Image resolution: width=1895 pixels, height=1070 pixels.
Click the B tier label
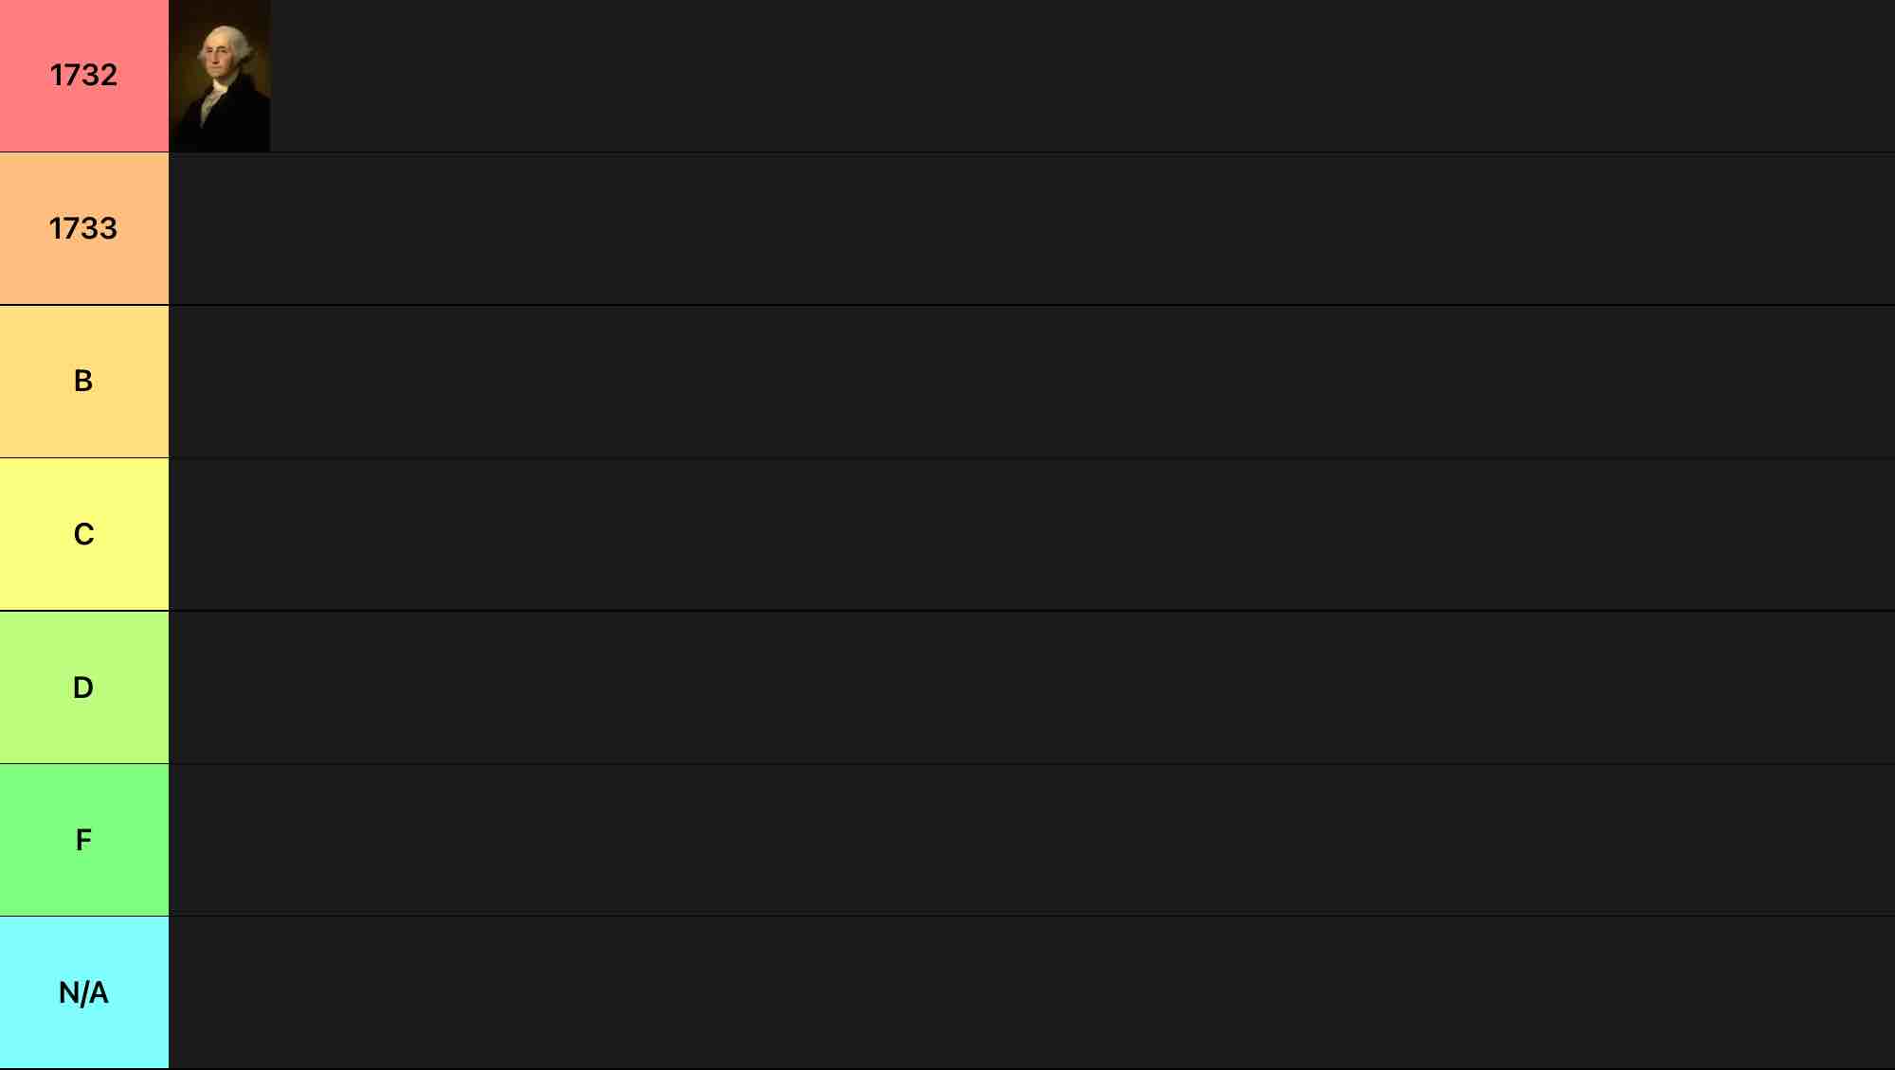coord(84,382)
